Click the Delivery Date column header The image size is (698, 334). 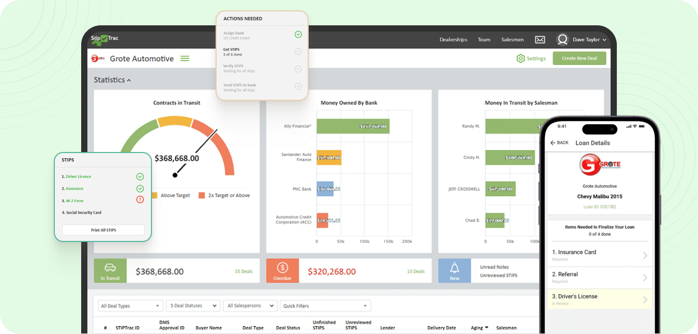click(442, 328)
